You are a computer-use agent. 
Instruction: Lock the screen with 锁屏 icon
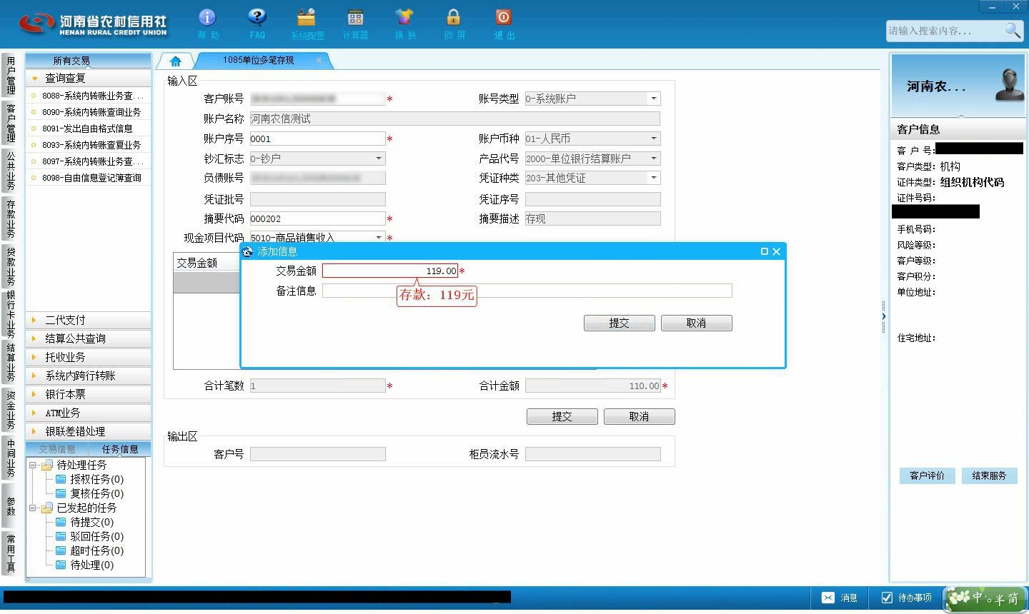[x=454, y=17]
